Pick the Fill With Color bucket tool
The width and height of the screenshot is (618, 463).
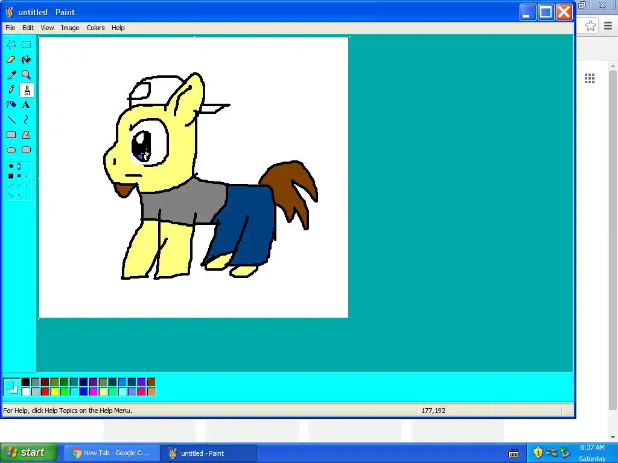(27, 60)
